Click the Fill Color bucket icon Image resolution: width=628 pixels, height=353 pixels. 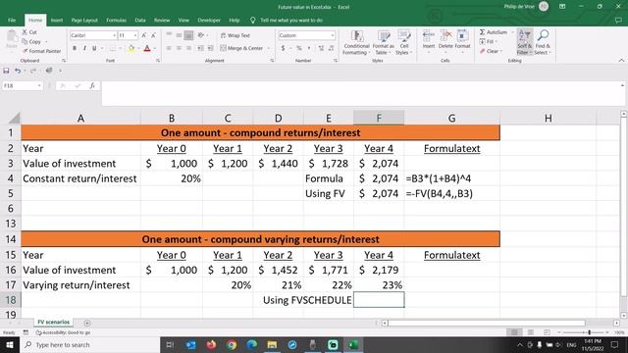point(131,48)
